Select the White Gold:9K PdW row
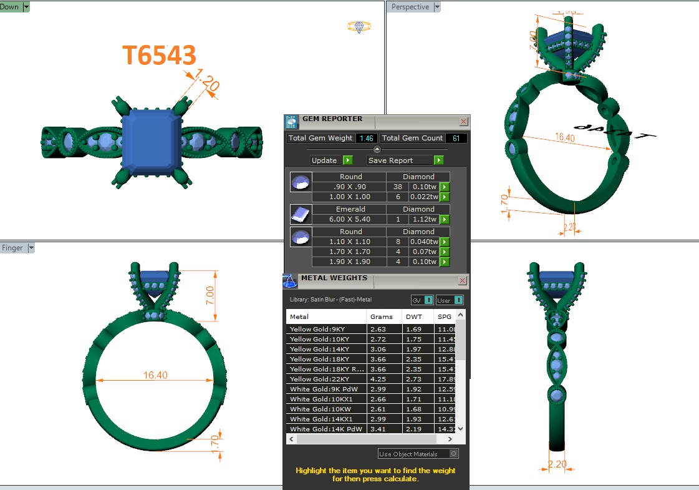This screenshot has width=699, height=490. tap(370, 389)
